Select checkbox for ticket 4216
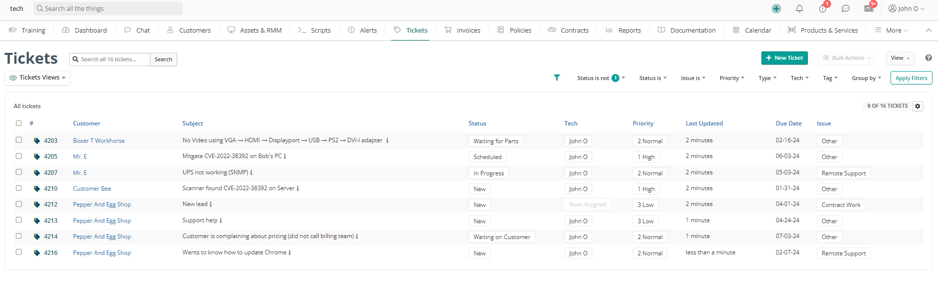Viewport: 938px width, 286px height. tap(19, 252)
